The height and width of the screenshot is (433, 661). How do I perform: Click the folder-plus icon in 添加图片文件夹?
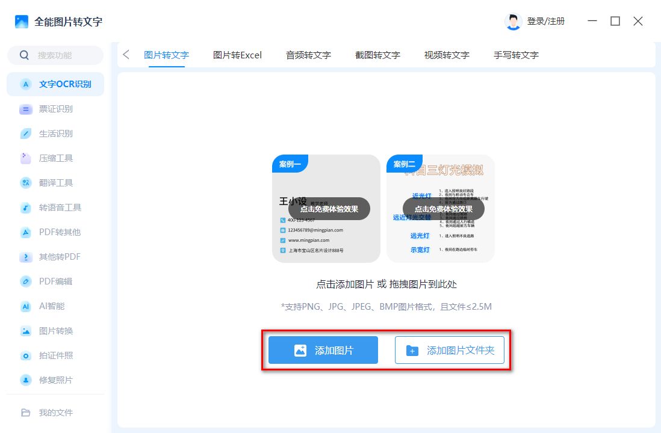(x=412, y=351)
